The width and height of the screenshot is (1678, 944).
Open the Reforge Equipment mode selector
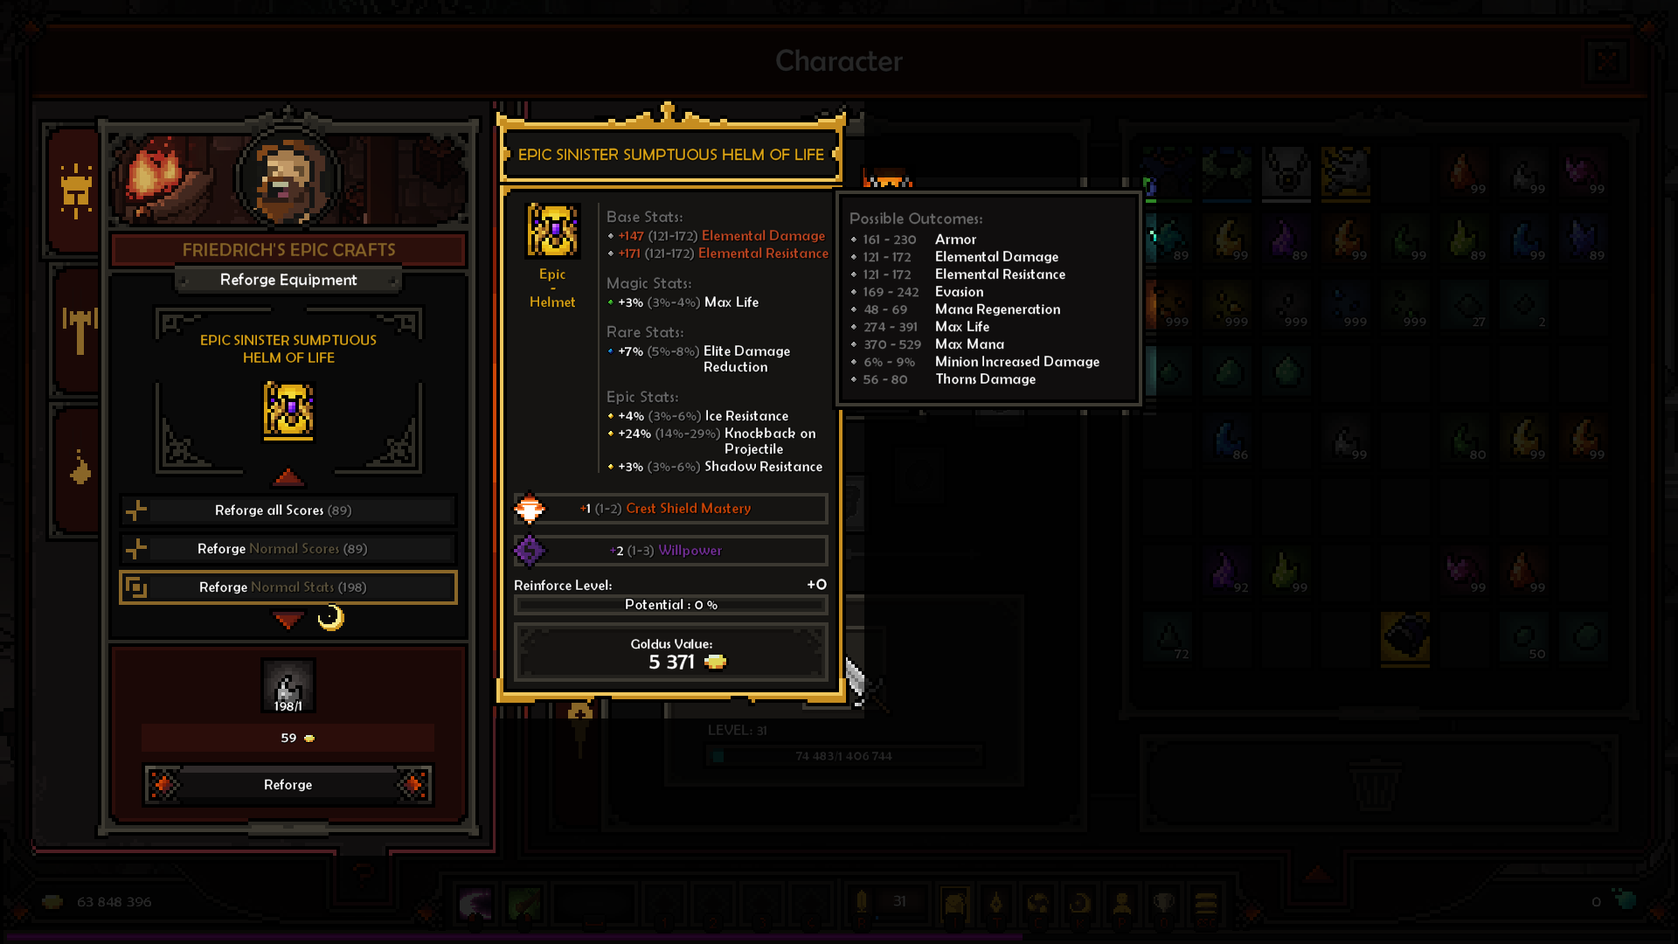(288, 280)
